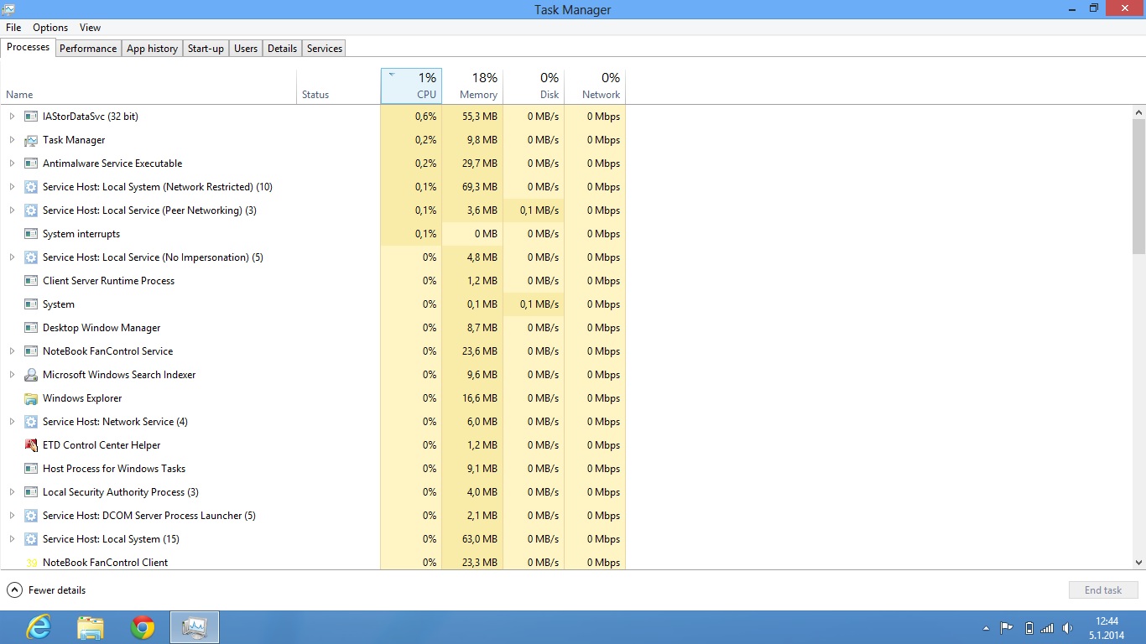Click the Fewer details arrow icon
Image resolution: width=1146 pixels, height=644 pixels.
tap(14, 590)
